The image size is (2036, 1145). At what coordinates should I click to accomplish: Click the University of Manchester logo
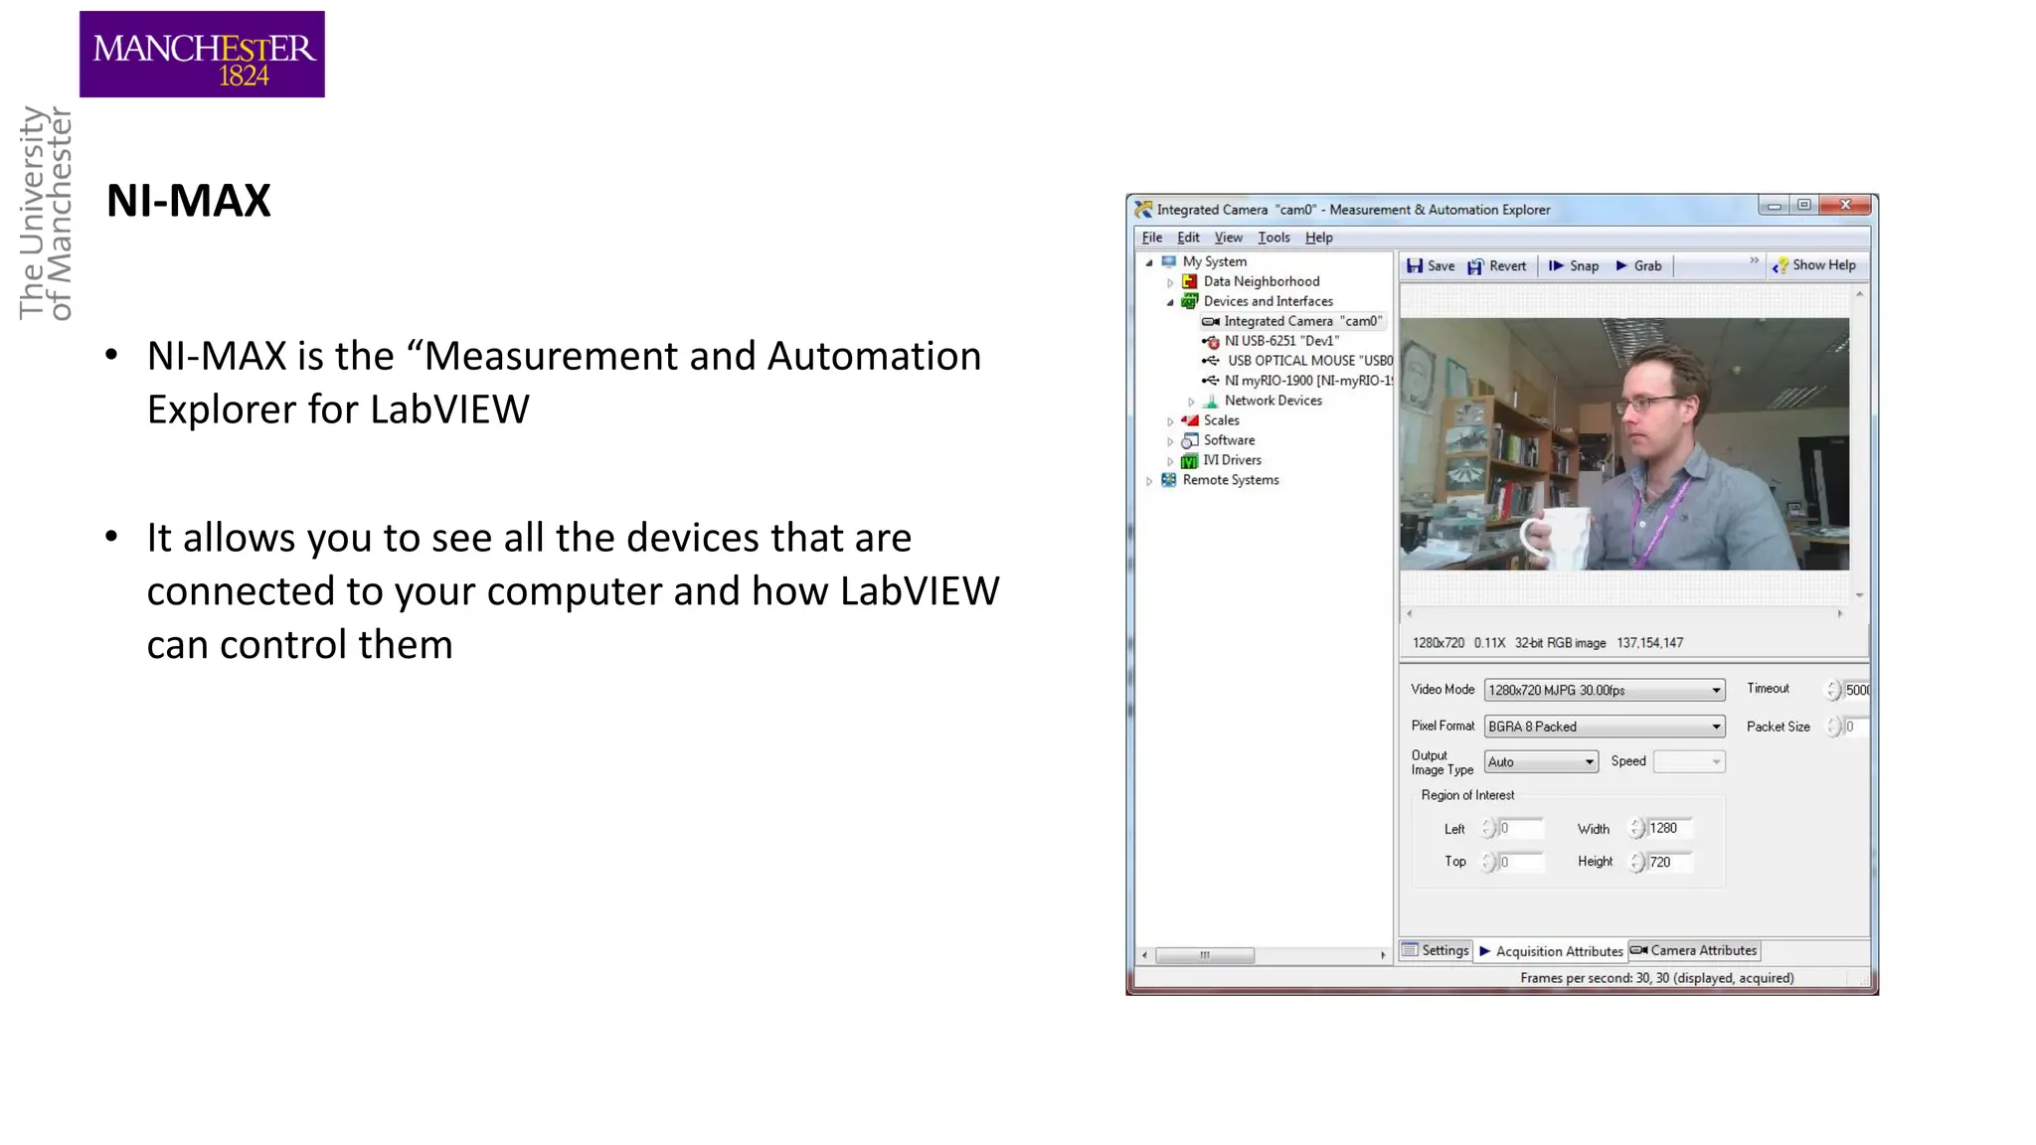coord(202,54)
